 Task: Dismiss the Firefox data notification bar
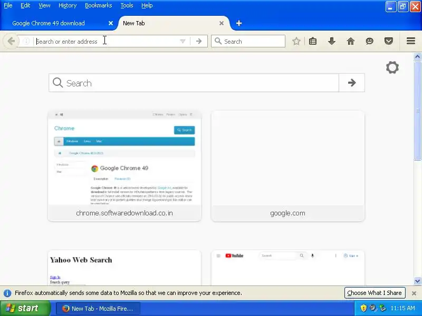pyautogui.click(x=414, y=293)
